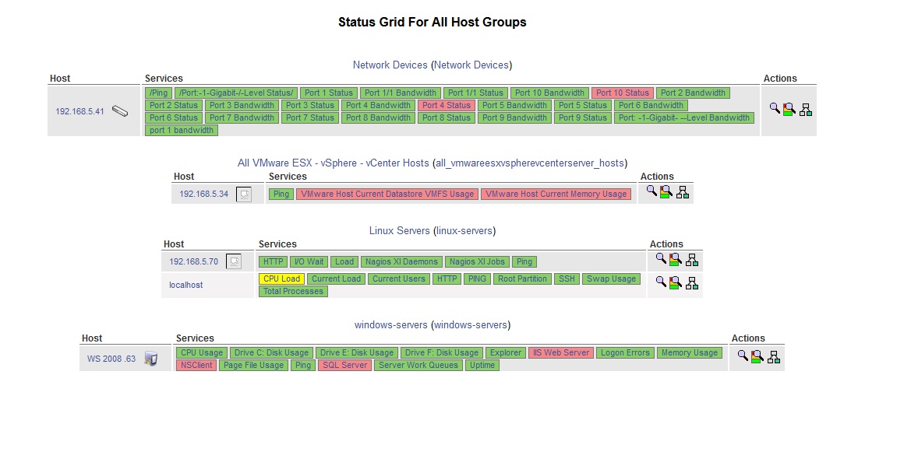This screenshot has width=911, height=466.
Task: Click the host icon next to 192.168.5.34
Action: [x=244, y=194]
